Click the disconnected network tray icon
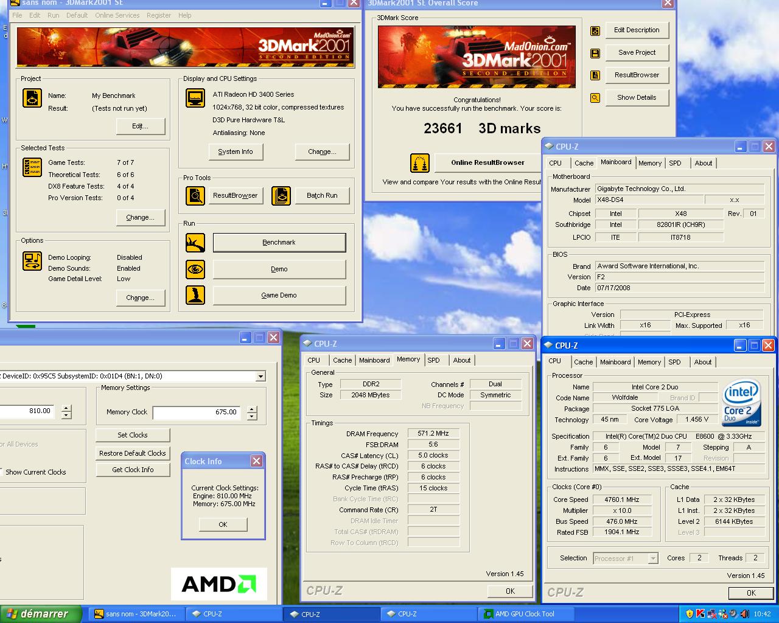779x623 pixels. point(711,614)
